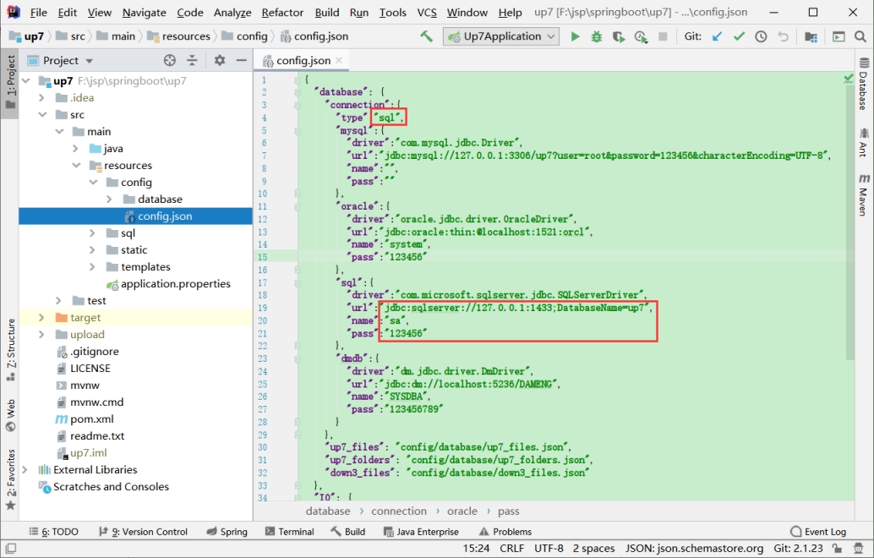This screenshot has width=874, height=558.
Task: Select pom.xml in project tree
Action: pos(91,419)
